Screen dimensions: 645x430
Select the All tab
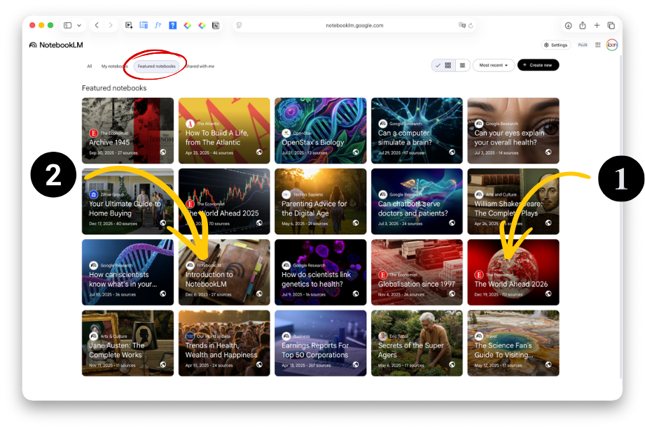point(90,66)
